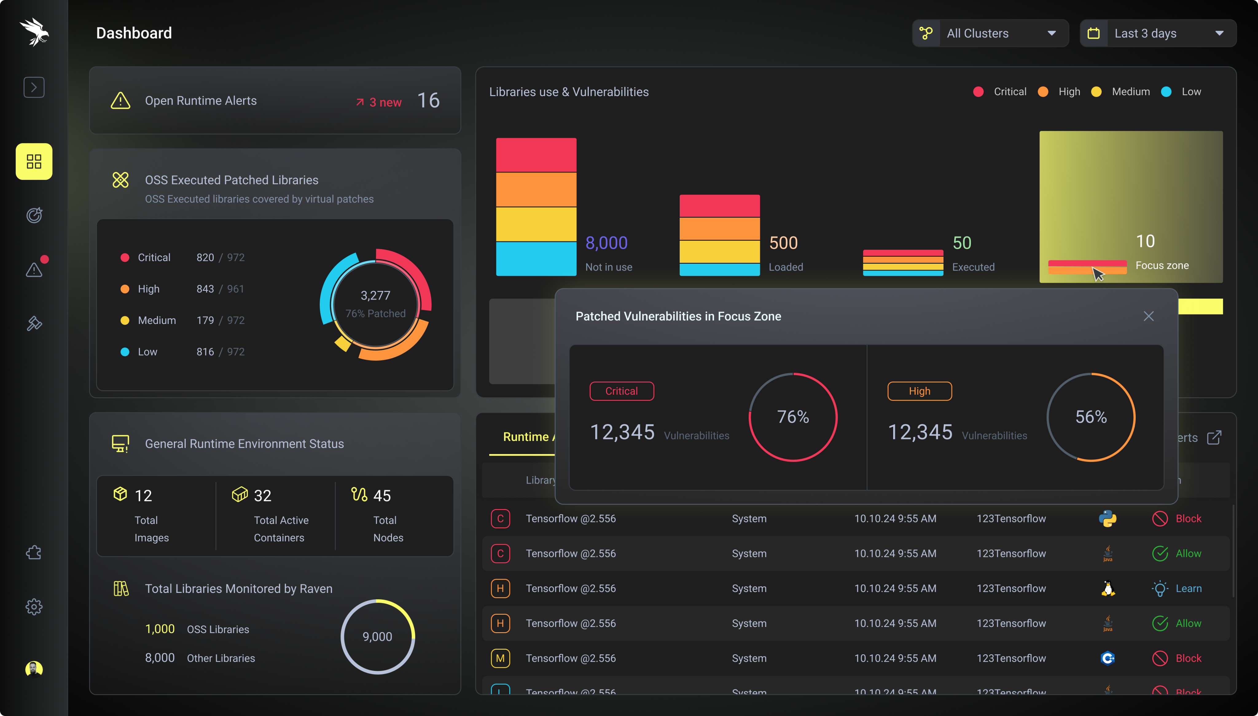This screenshot has width=1258, height=716.
Task: Click the Focus zone highlighted chart area
Action: [x=1131, y=207]
